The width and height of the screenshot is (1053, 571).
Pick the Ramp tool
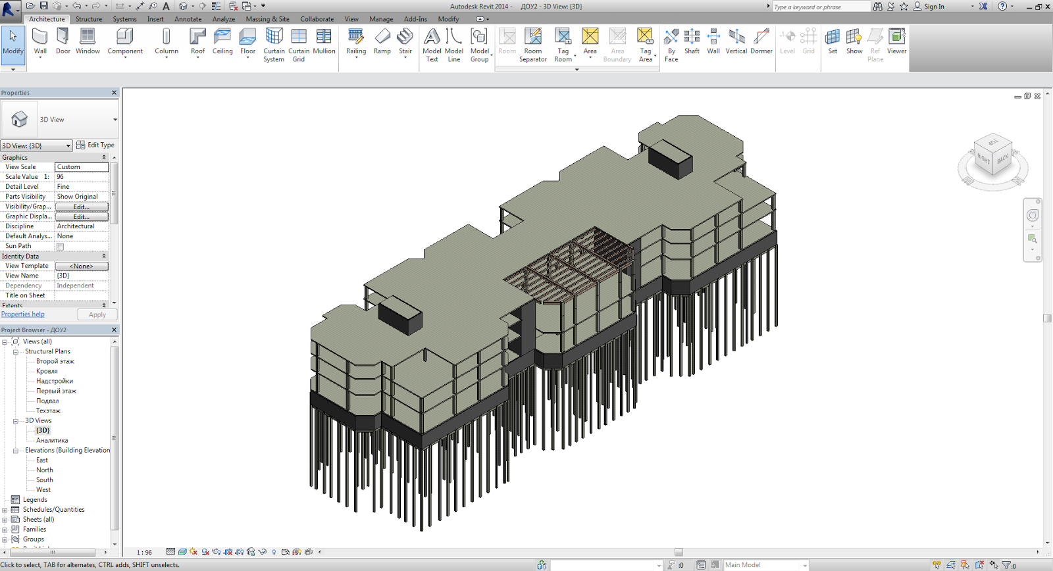click(382, 42)
